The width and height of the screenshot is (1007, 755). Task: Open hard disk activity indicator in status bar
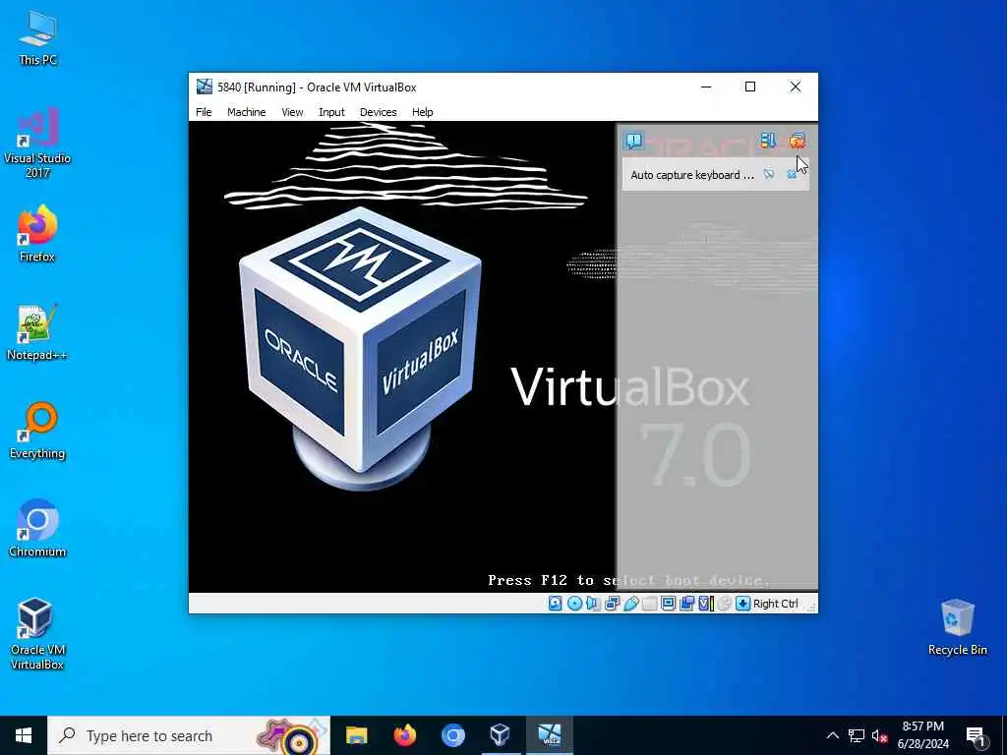556,604
